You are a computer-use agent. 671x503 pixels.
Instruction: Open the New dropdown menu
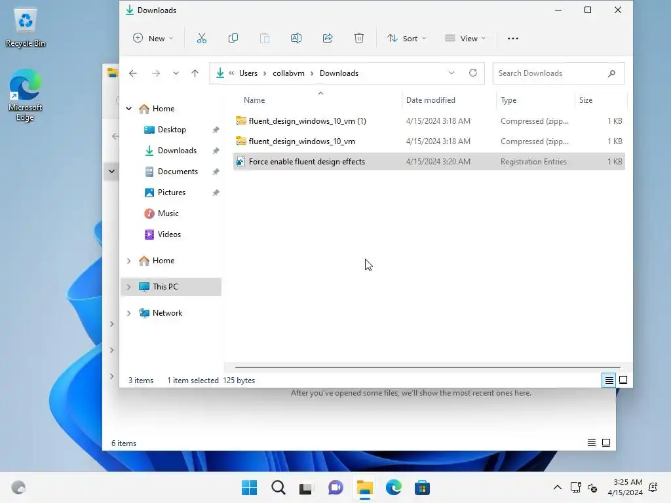153,39
